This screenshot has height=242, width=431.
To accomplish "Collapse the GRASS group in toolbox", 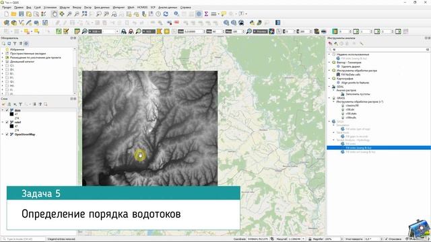I will point(329,98).
